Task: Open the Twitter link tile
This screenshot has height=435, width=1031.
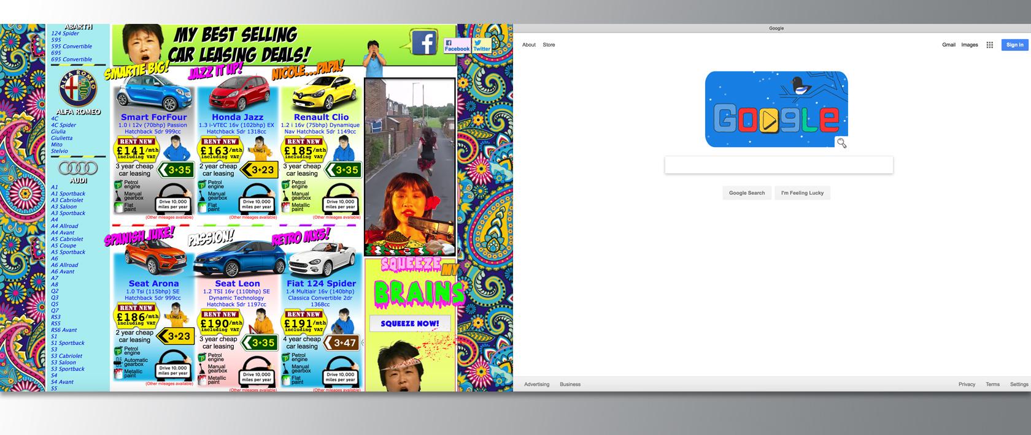Action: (482, 46)
